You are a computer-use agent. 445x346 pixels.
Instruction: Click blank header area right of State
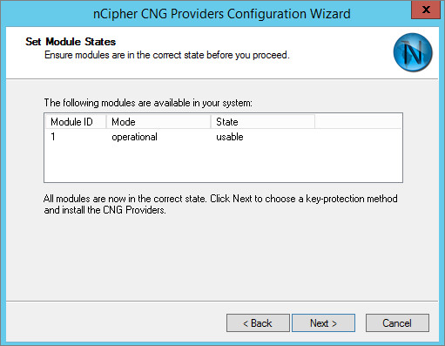[358, 122]
